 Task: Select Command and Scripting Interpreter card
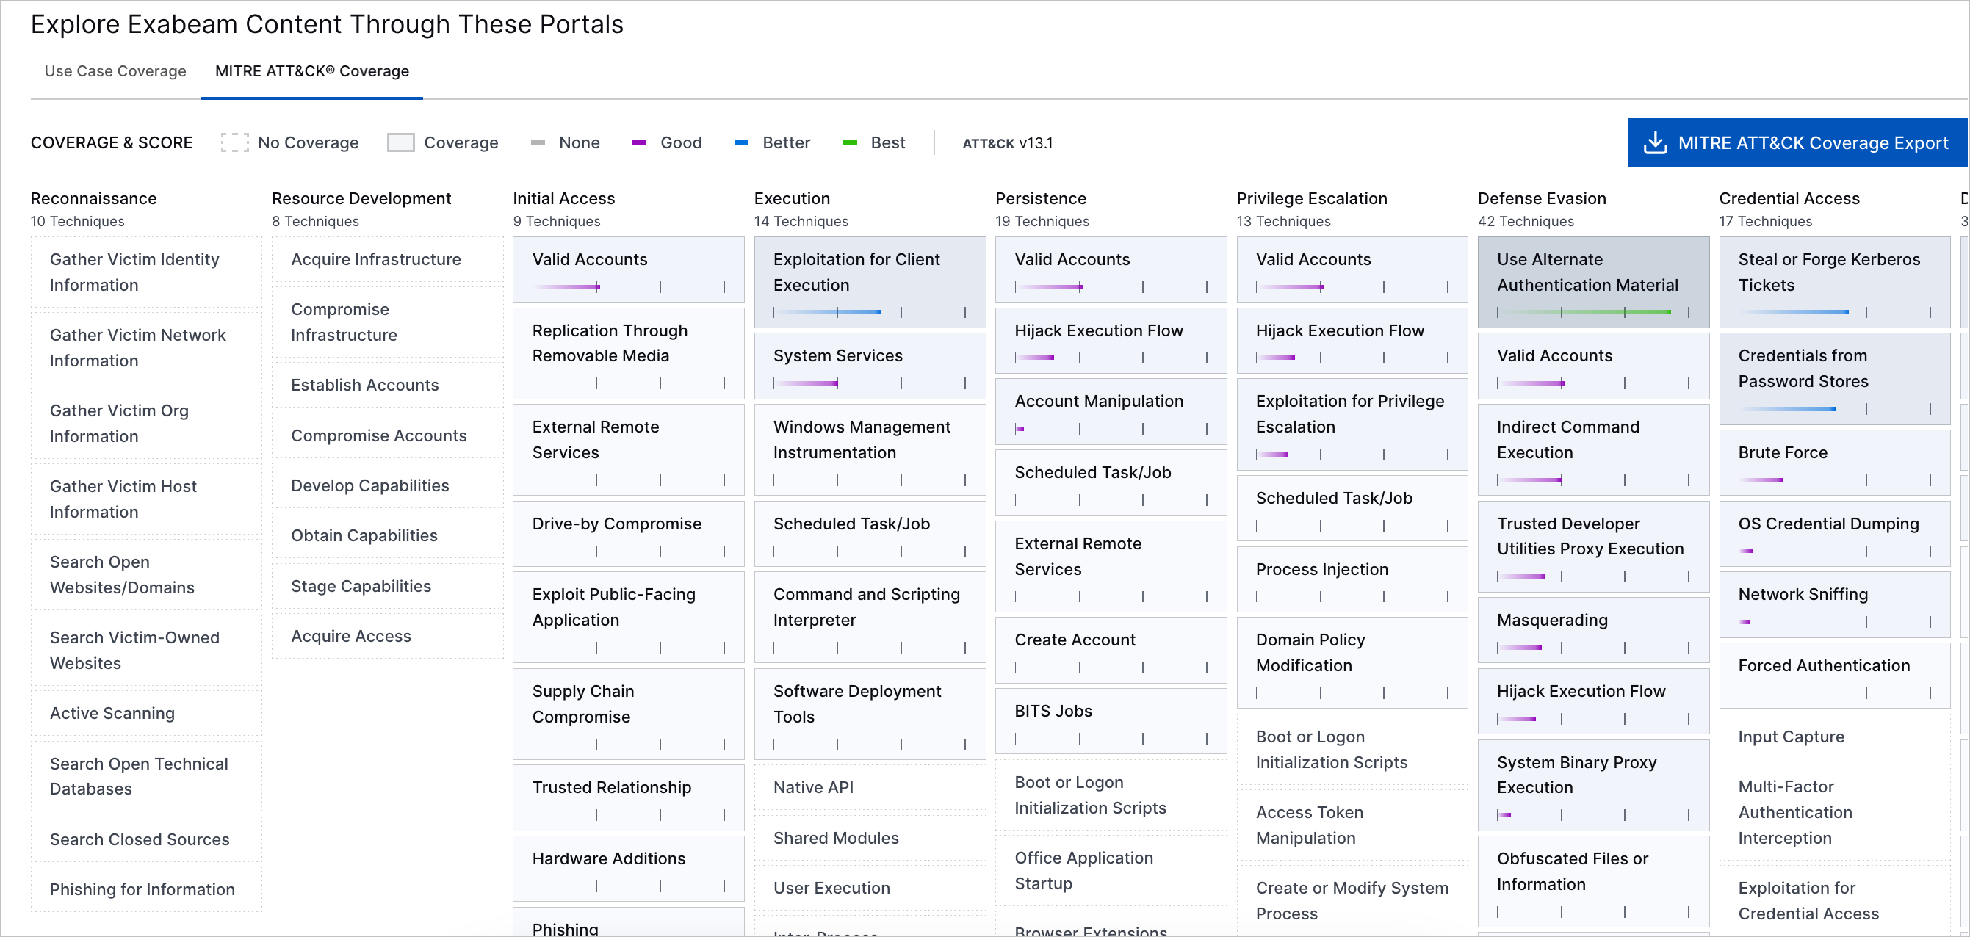870,618
